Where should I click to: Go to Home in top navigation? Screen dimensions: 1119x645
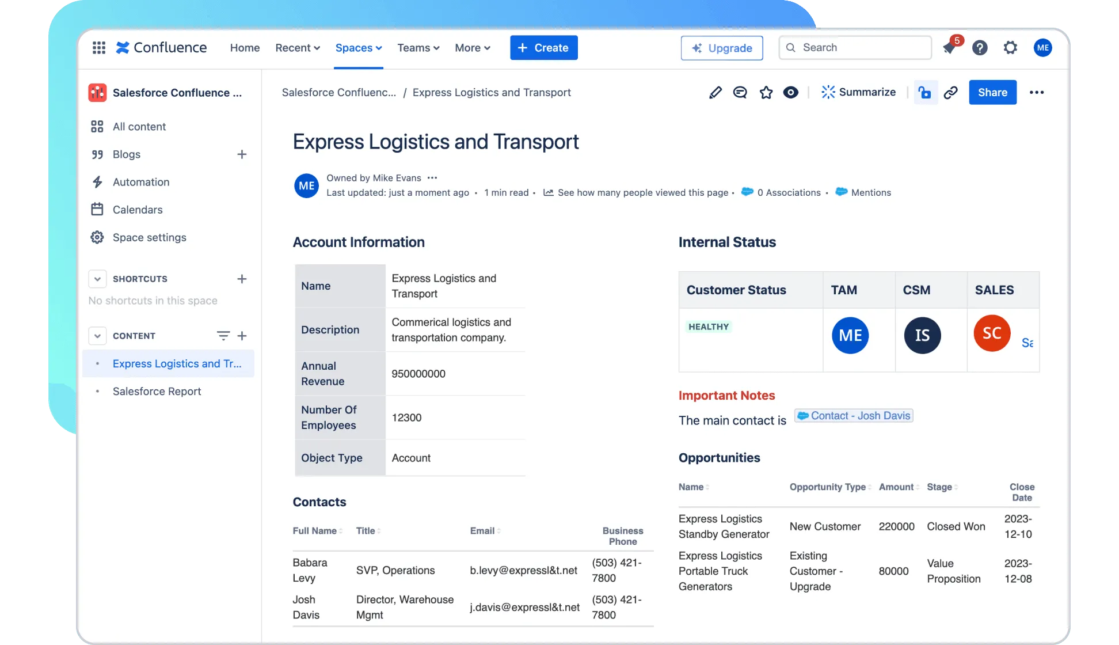(x=245, y=48)
